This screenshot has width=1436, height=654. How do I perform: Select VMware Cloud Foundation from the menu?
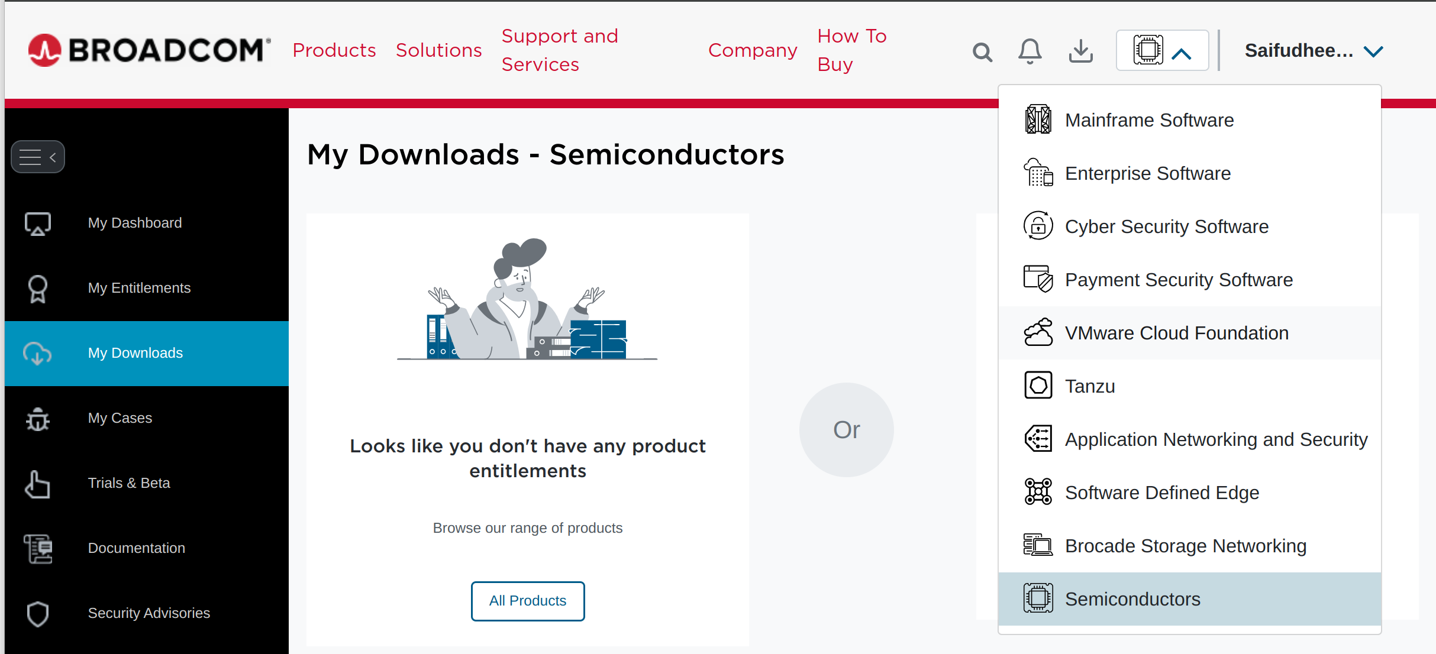pyautogui.click(x=1176, y=332)
